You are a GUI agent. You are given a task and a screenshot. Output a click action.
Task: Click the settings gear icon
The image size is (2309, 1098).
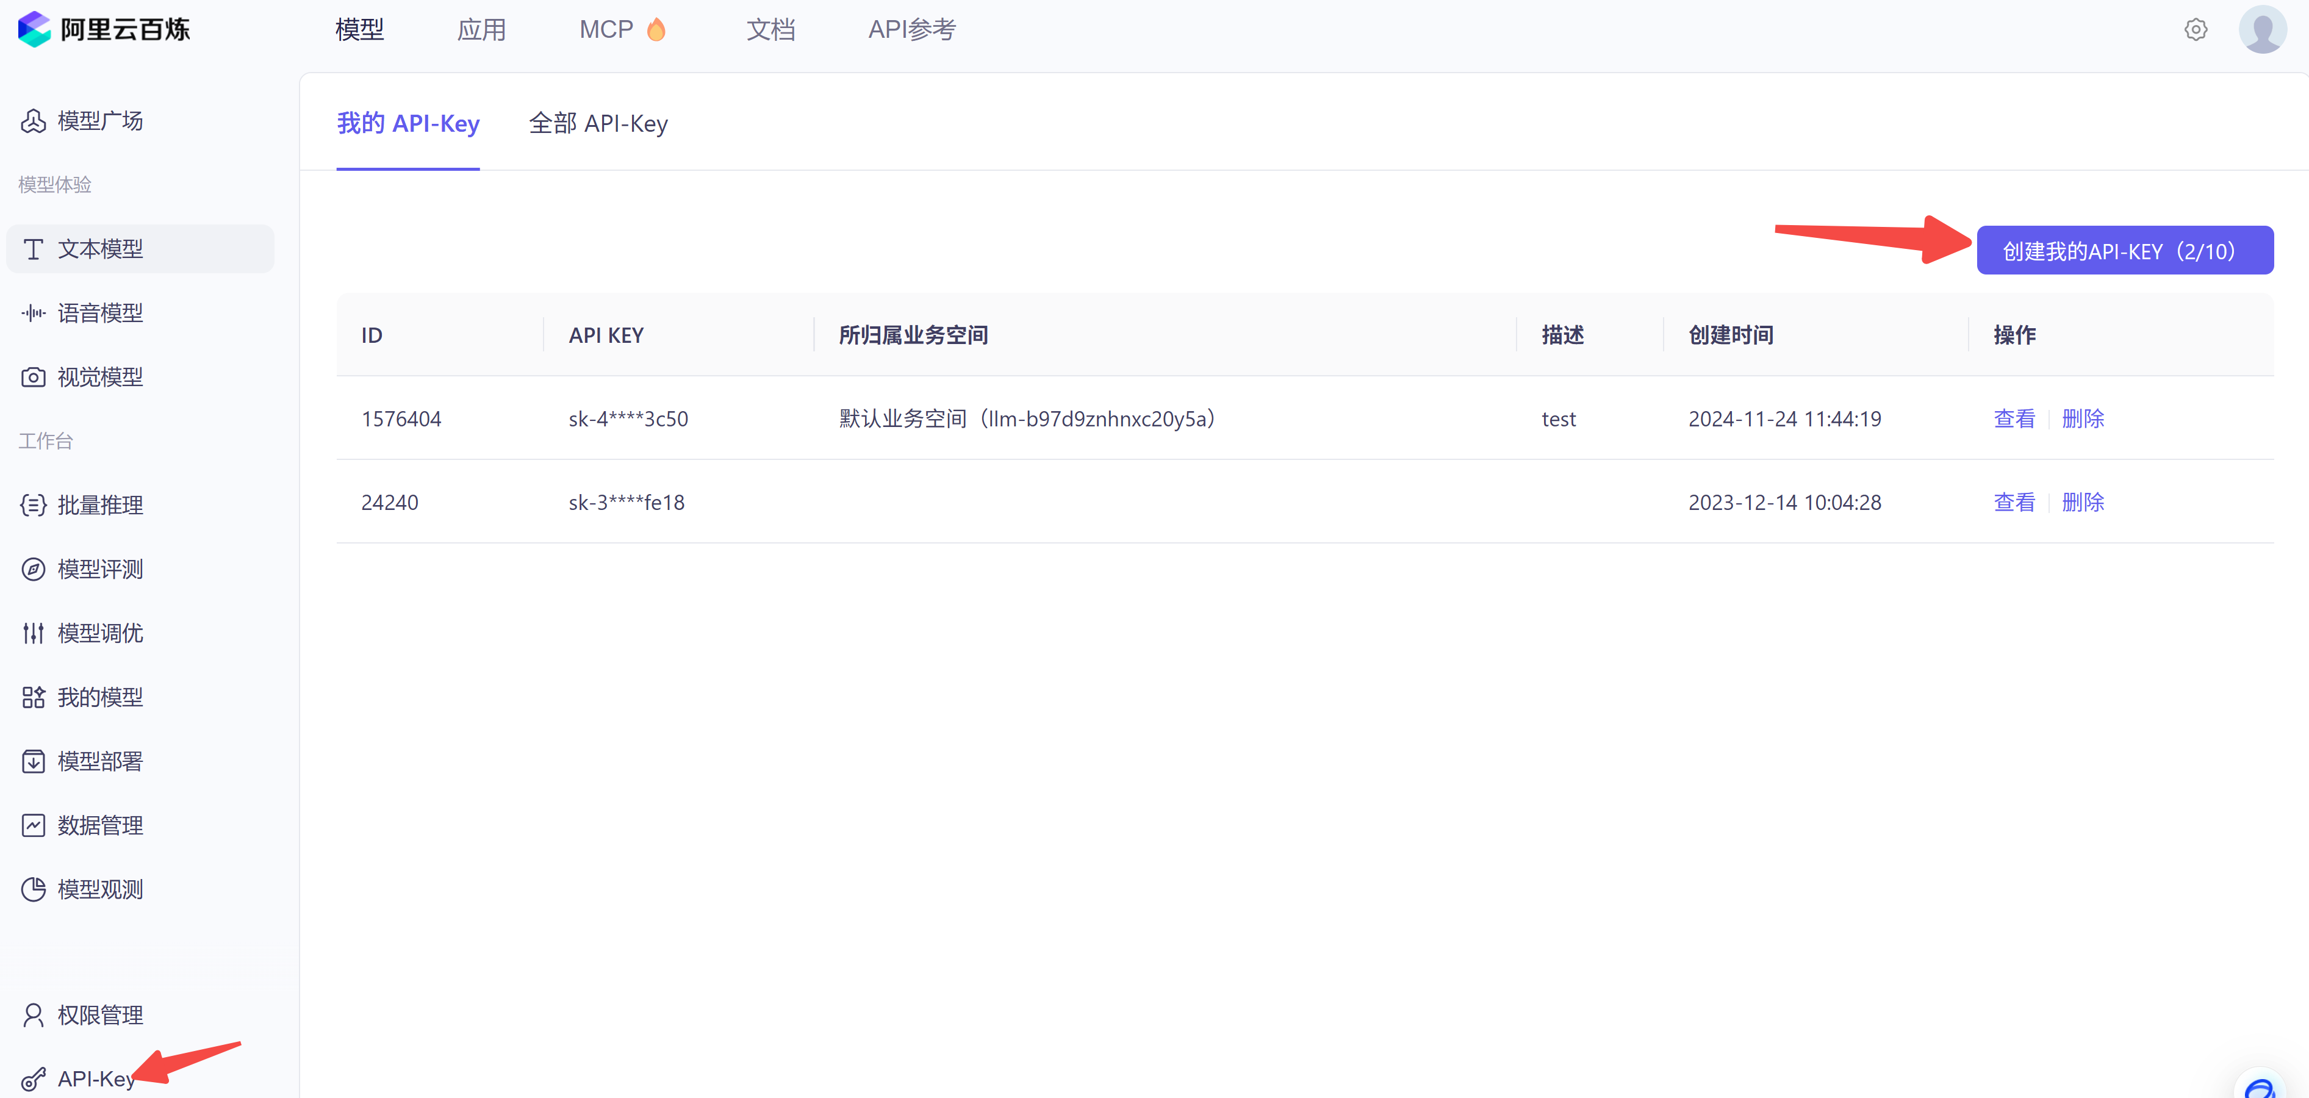pos(2195,29)
